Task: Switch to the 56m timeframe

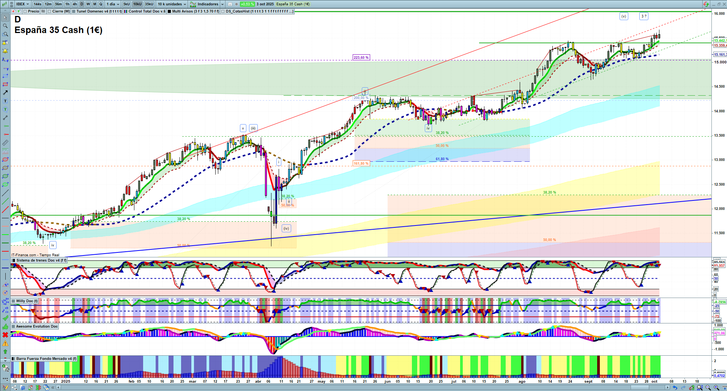Action: click(x=58, y=4)
